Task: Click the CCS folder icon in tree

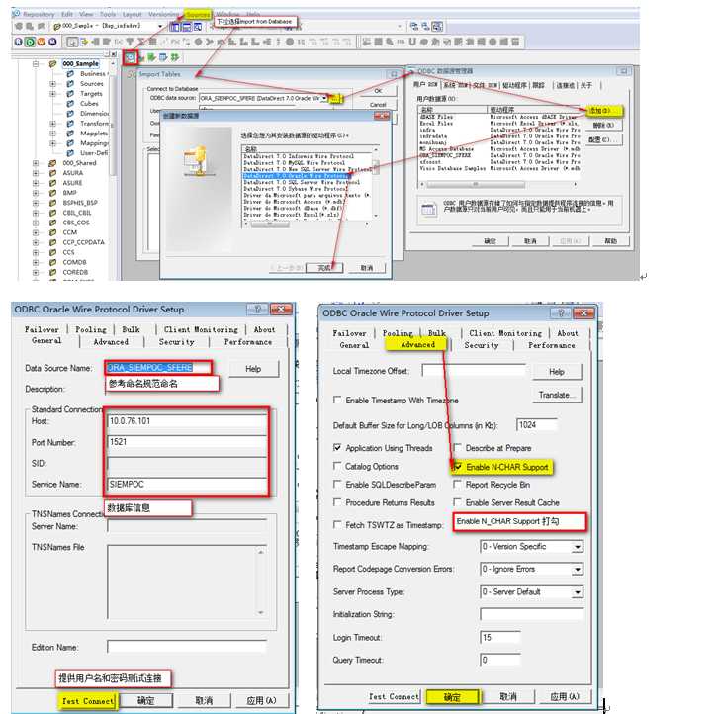Action: (x=52, y=252)
